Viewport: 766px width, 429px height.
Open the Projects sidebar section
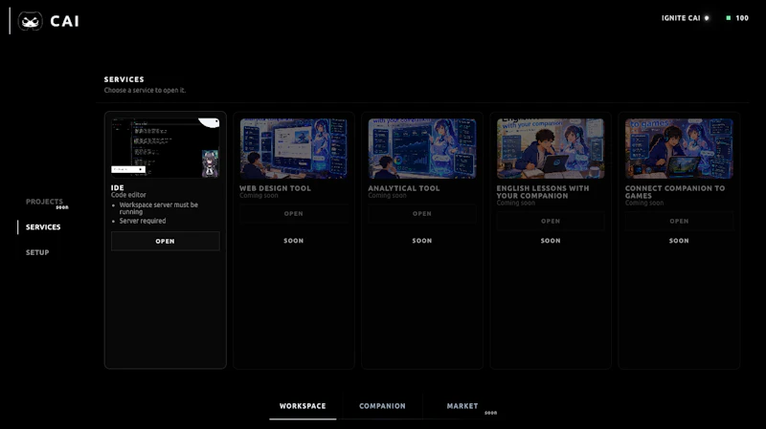tap(44, 202)
